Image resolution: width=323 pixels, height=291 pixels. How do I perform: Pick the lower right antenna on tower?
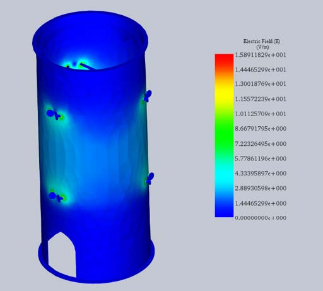(x=150, y=179)
